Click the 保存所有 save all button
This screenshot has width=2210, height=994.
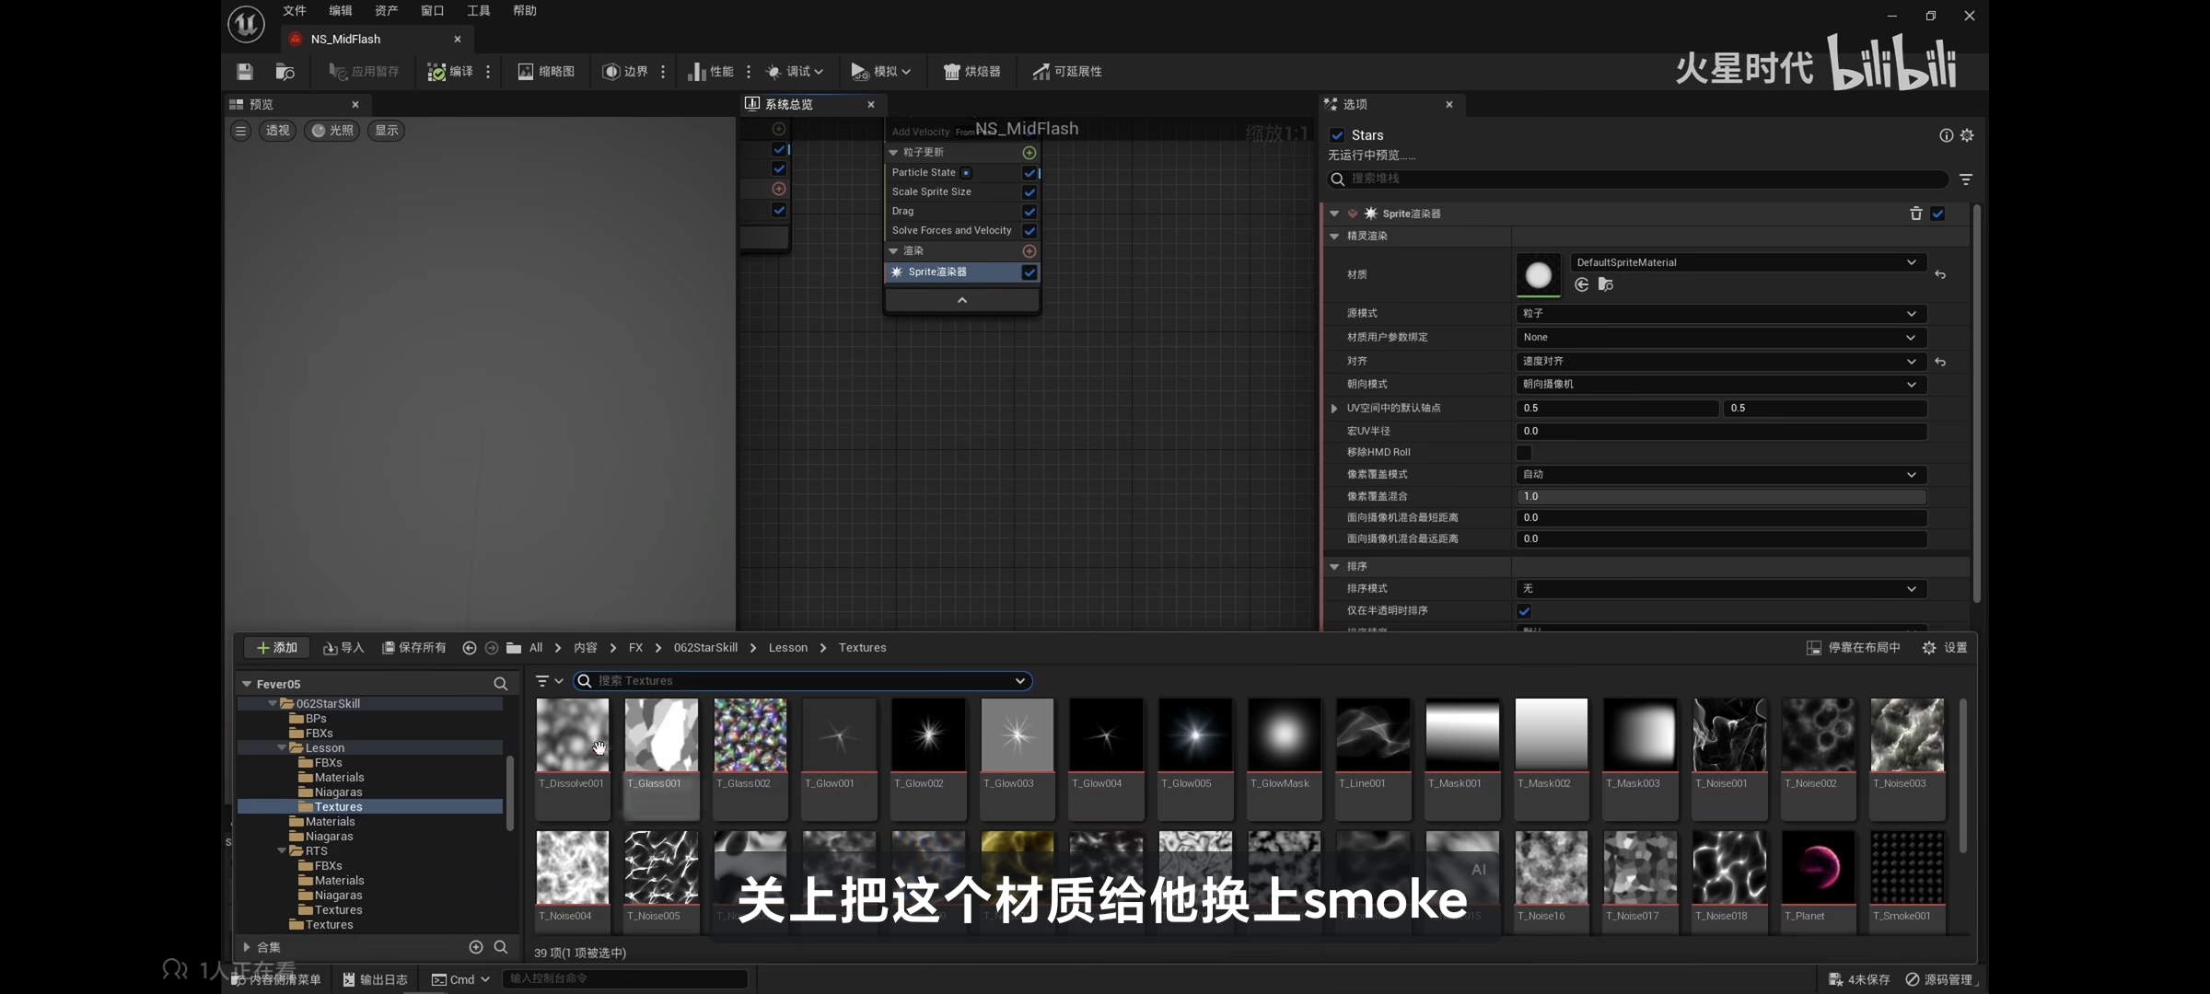click(x=414, y=648)
